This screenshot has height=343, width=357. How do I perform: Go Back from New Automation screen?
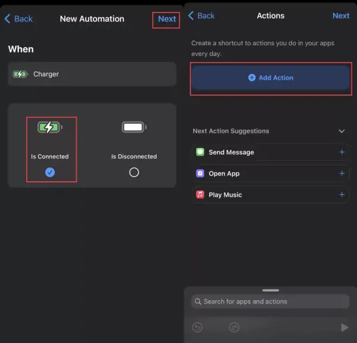18,18
